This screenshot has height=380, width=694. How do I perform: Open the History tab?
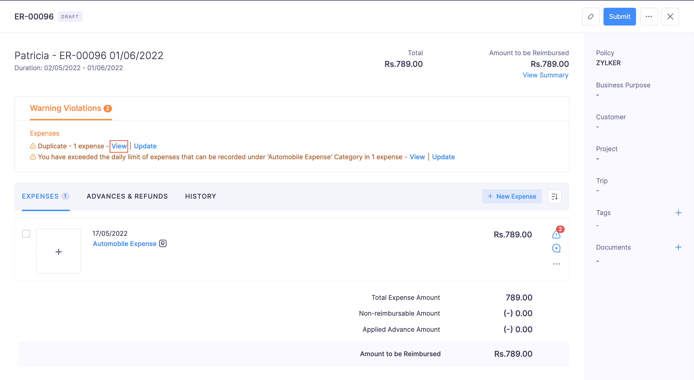tap(200, 196)
